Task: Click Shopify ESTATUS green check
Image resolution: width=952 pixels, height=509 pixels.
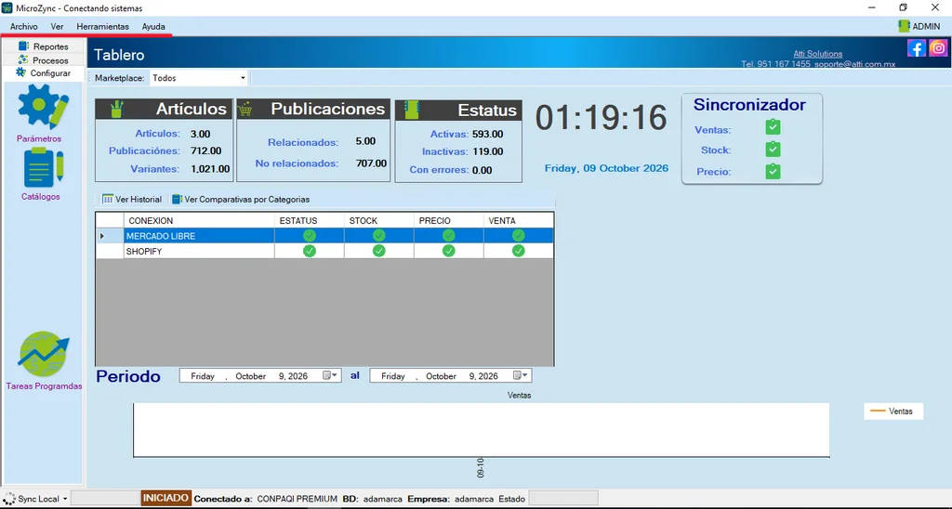Action: click(x=310, y=251)
